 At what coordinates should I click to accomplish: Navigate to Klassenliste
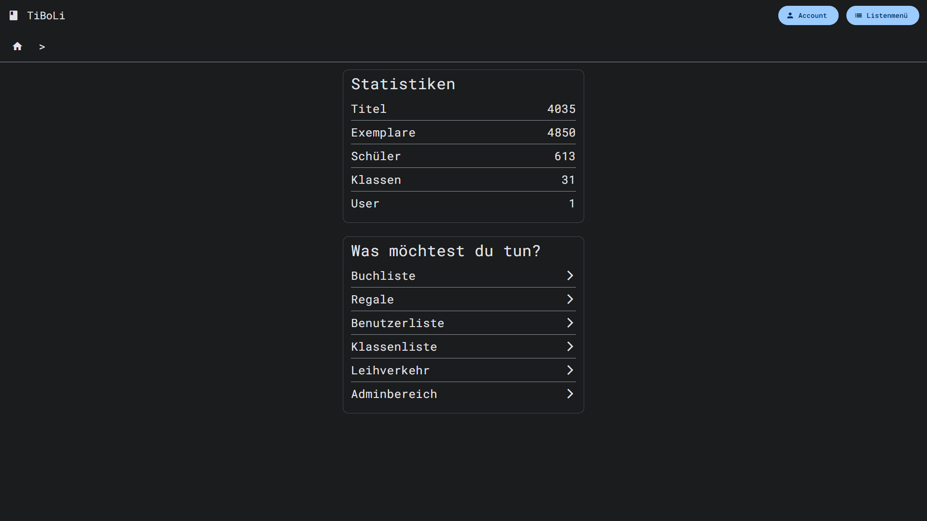tap(393, 347)
